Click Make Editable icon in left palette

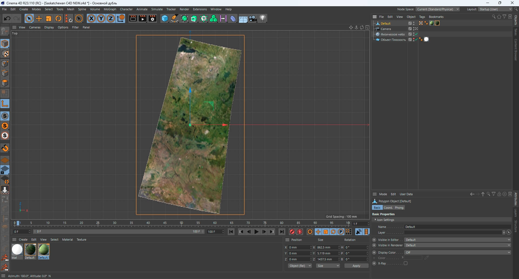(5, 32)
